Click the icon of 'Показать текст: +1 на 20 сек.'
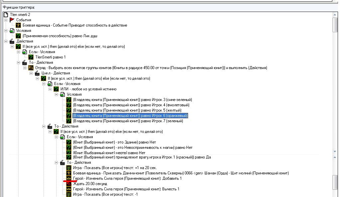 (x=69, y=168)
